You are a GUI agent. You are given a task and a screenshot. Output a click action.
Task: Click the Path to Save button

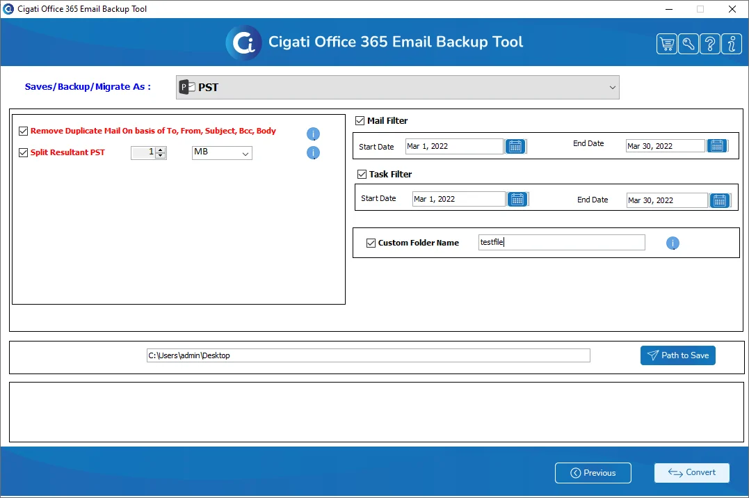(678, 355)
